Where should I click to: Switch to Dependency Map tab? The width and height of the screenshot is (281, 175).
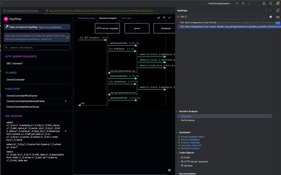point(86,18)
